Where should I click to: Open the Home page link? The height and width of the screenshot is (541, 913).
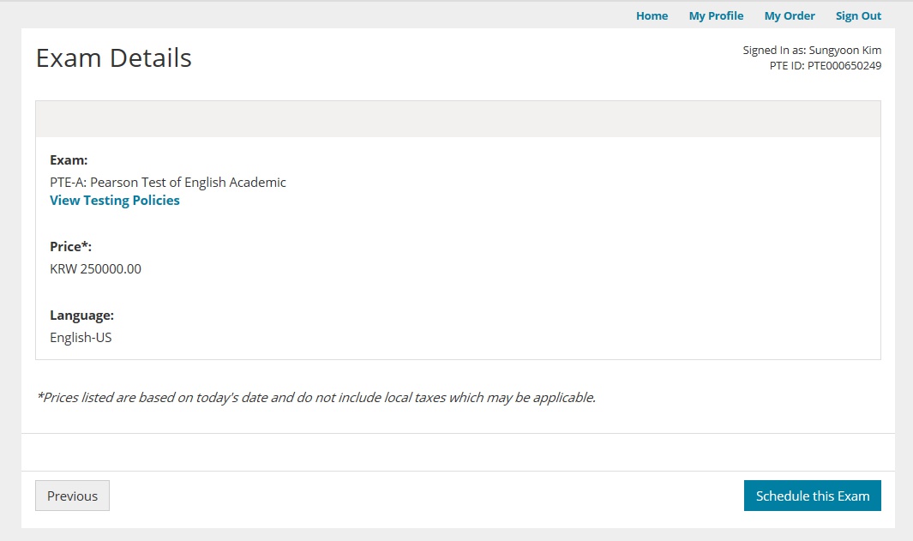[652, 15]
